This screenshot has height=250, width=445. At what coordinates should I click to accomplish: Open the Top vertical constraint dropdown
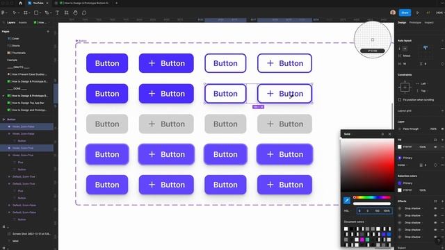[423, 91]
